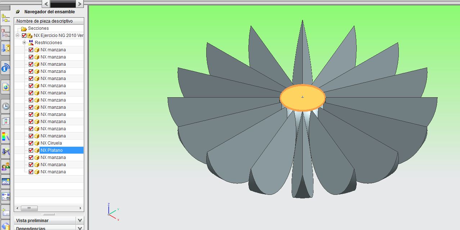Open the rainbow color palette tab
The width and height of the screenshot is (460, 230).
[x=5, y=136]
